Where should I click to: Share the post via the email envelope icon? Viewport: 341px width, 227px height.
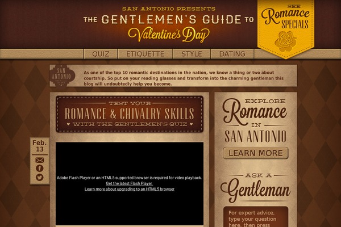40,160
